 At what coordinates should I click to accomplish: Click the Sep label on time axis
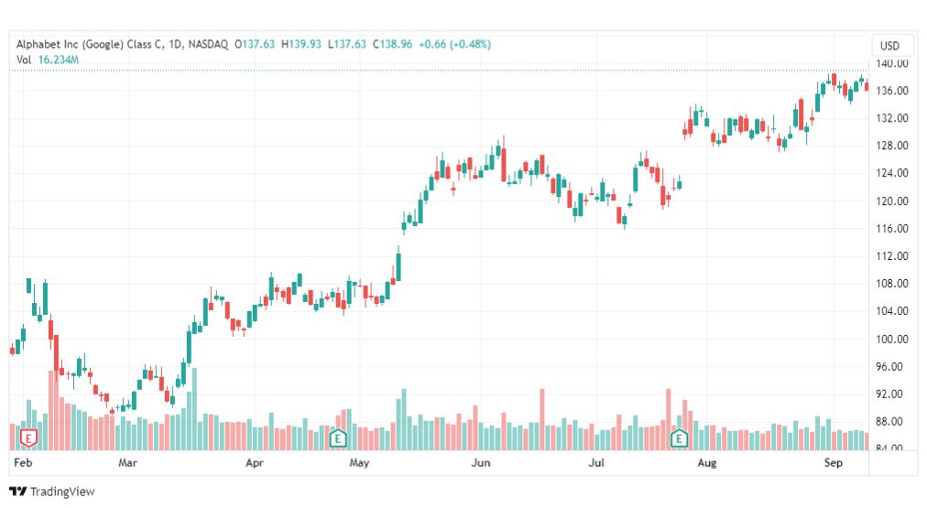(833, 462)
